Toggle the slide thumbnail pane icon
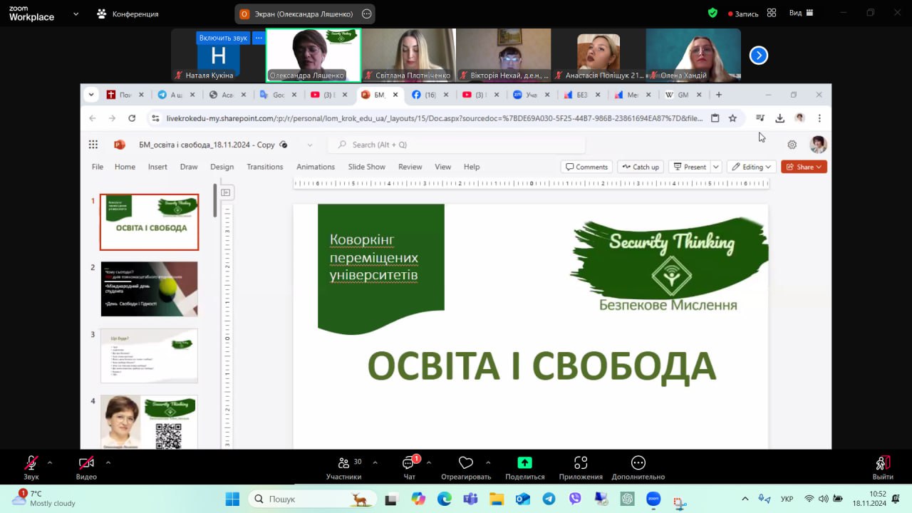The image size is (912, 513). tap(226, 192)
